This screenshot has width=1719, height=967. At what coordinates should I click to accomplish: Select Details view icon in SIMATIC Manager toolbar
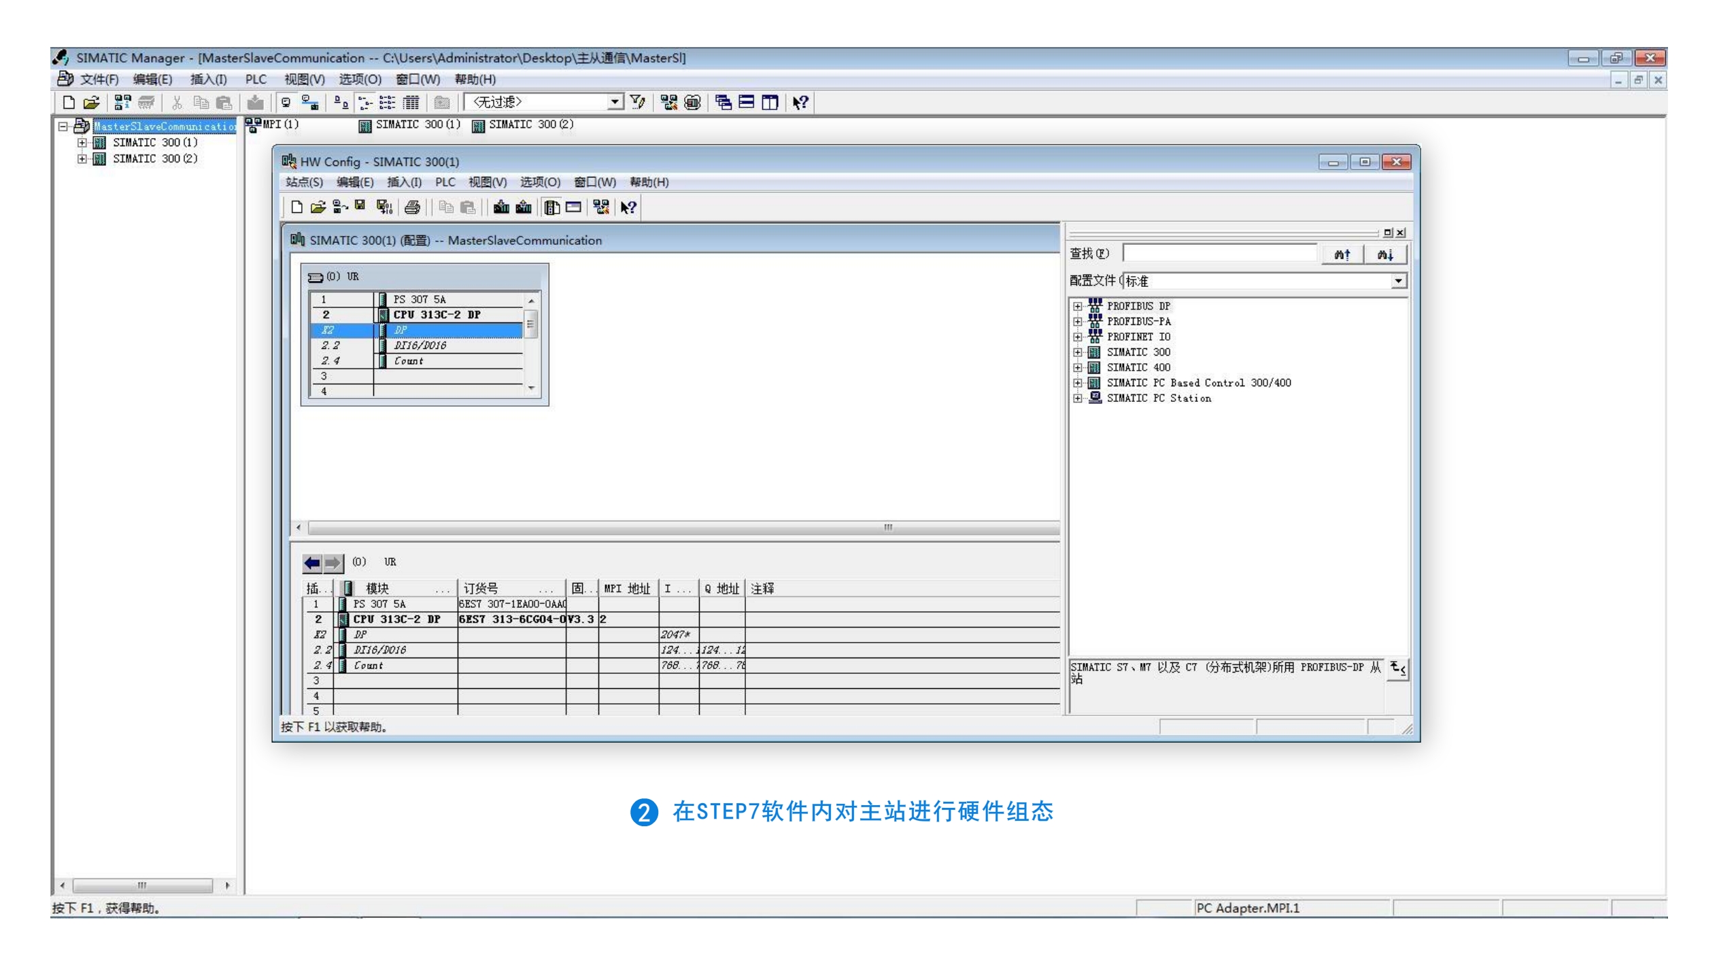(411, 103)
